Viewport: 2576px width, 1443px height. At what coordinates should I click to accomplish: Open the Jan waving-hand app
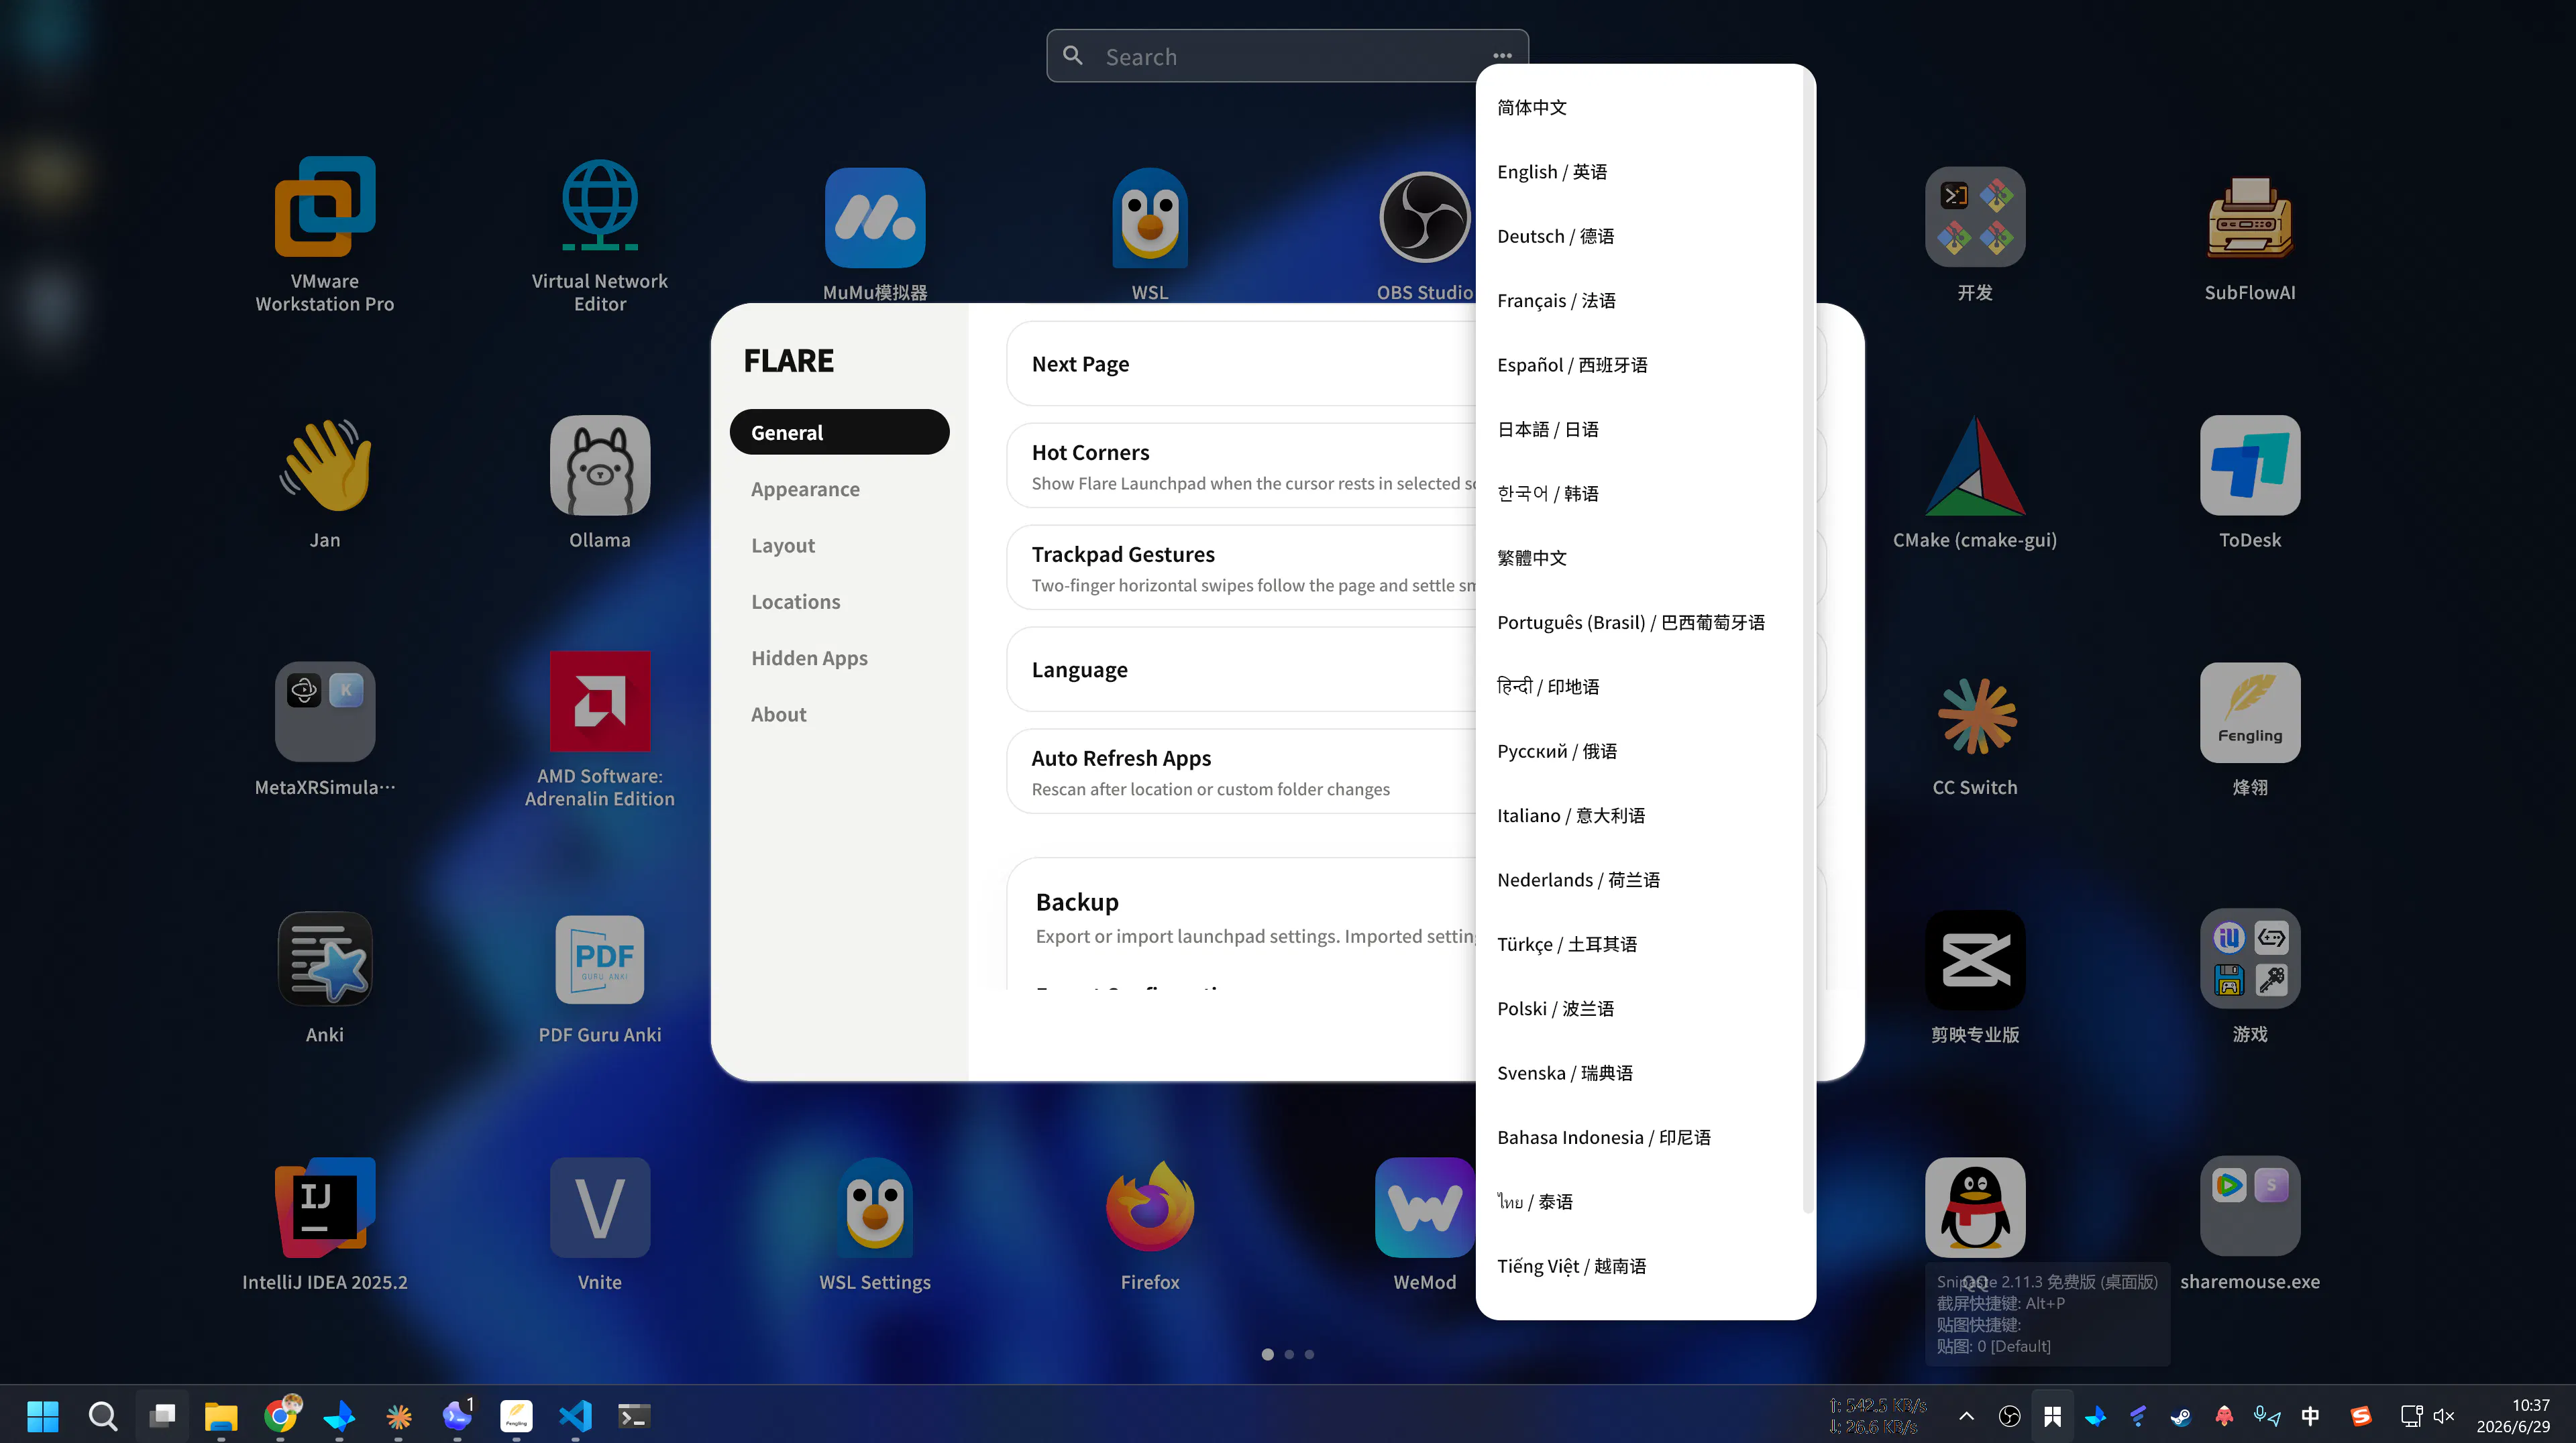pyautogui.click(x=325, y=465)
